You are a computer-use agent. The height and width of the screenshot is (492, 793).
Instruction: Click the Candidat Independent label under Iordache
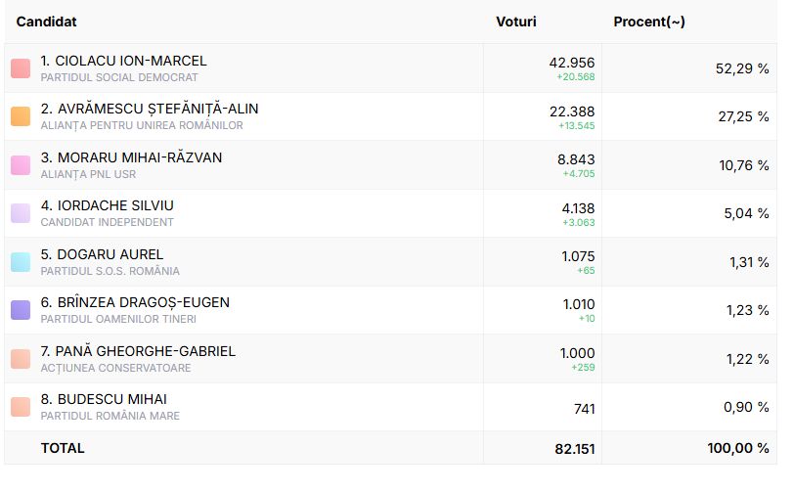pyautogui.click(x=108, y=222)
